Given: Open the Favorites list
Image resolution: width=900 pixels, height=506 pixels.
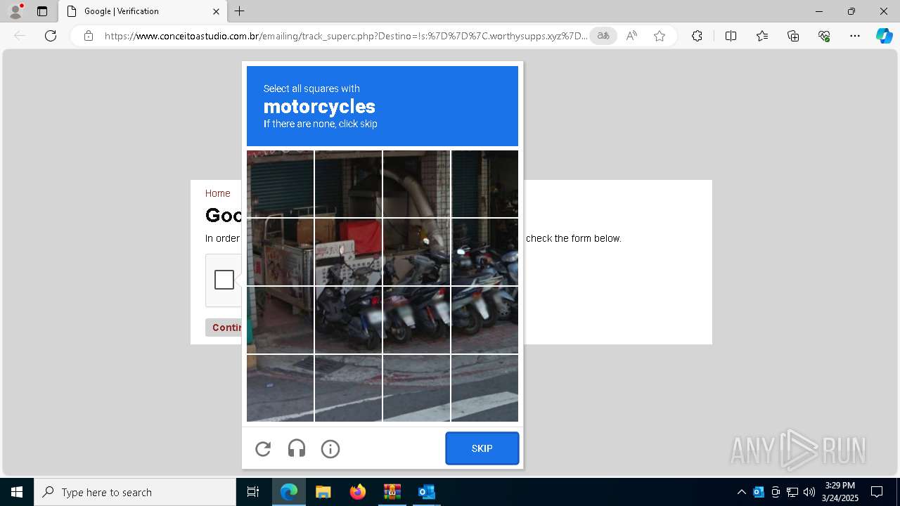Looking at the screenshot, I should pos(762,36).
